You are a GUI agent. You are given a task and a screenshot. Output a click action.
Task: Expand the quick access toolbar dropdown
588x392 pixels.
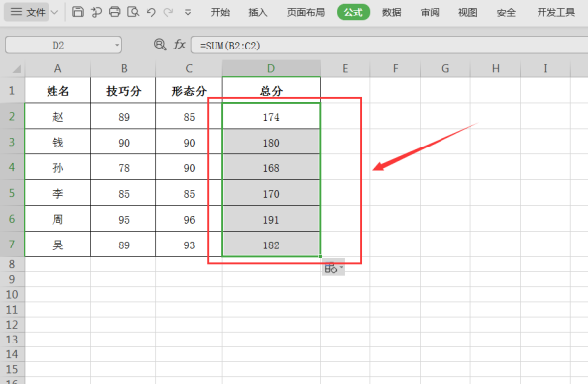(x=188, y=13)
